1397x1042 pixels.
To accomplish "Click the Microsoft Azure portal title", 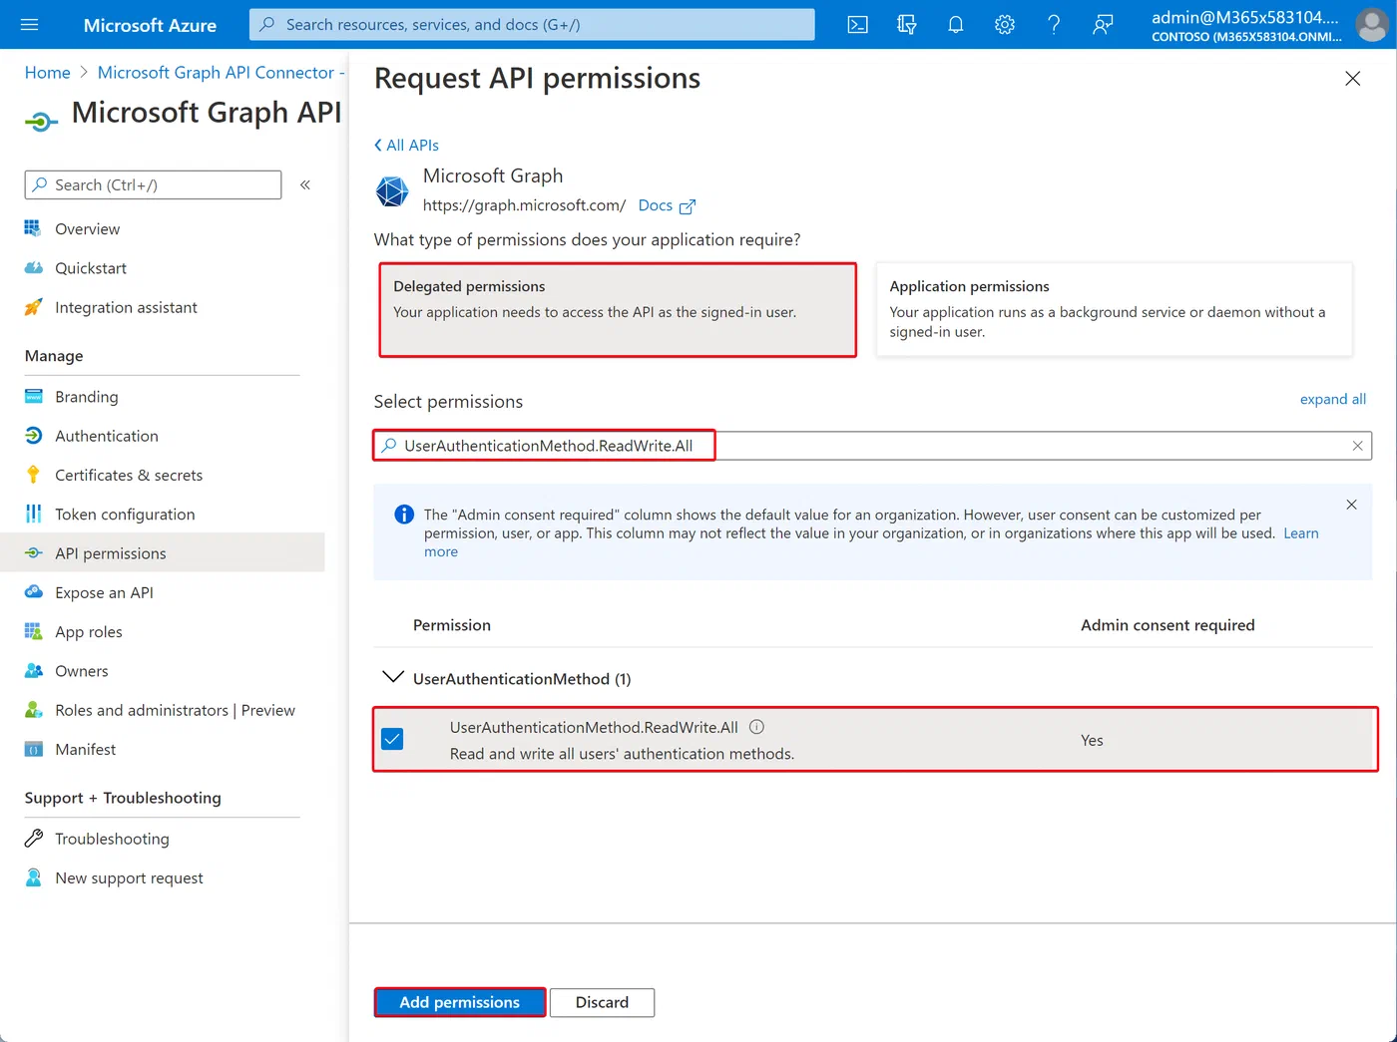I will click(150, 25).
